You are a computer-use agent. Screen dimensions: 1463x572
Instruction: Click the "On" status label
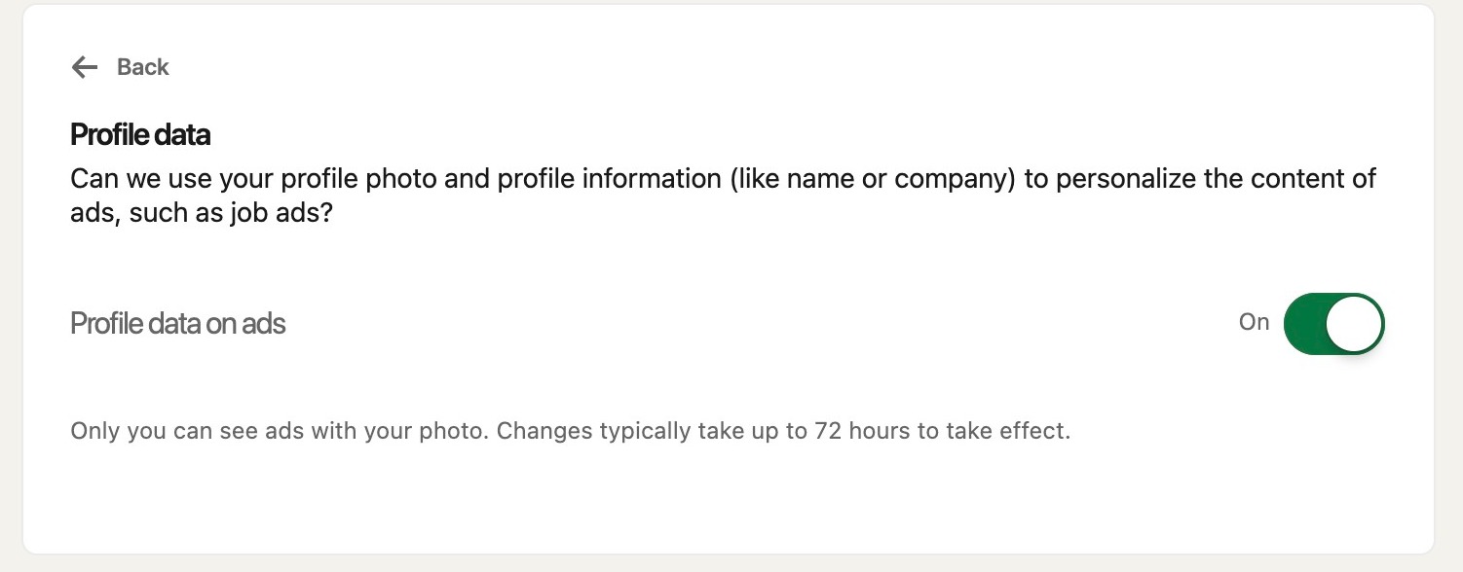tap(1254, 322)
